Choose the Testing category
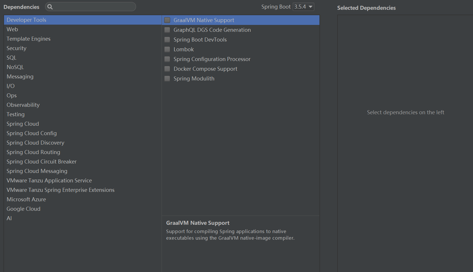 tap(83, 114)
